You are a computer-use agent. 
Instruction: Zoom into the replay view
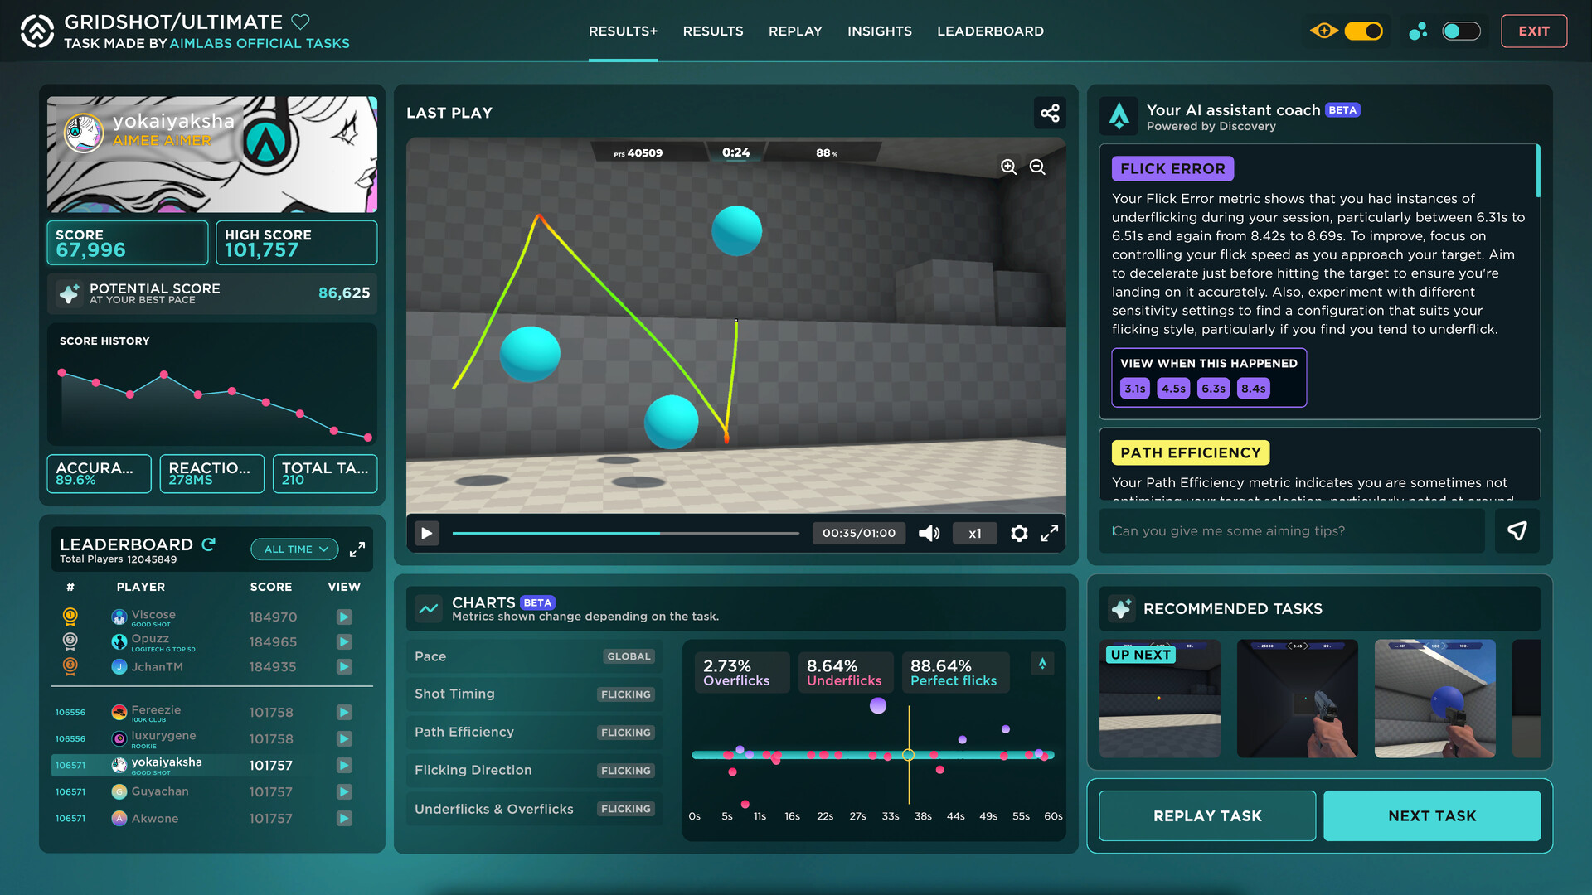click(1009, 167)
